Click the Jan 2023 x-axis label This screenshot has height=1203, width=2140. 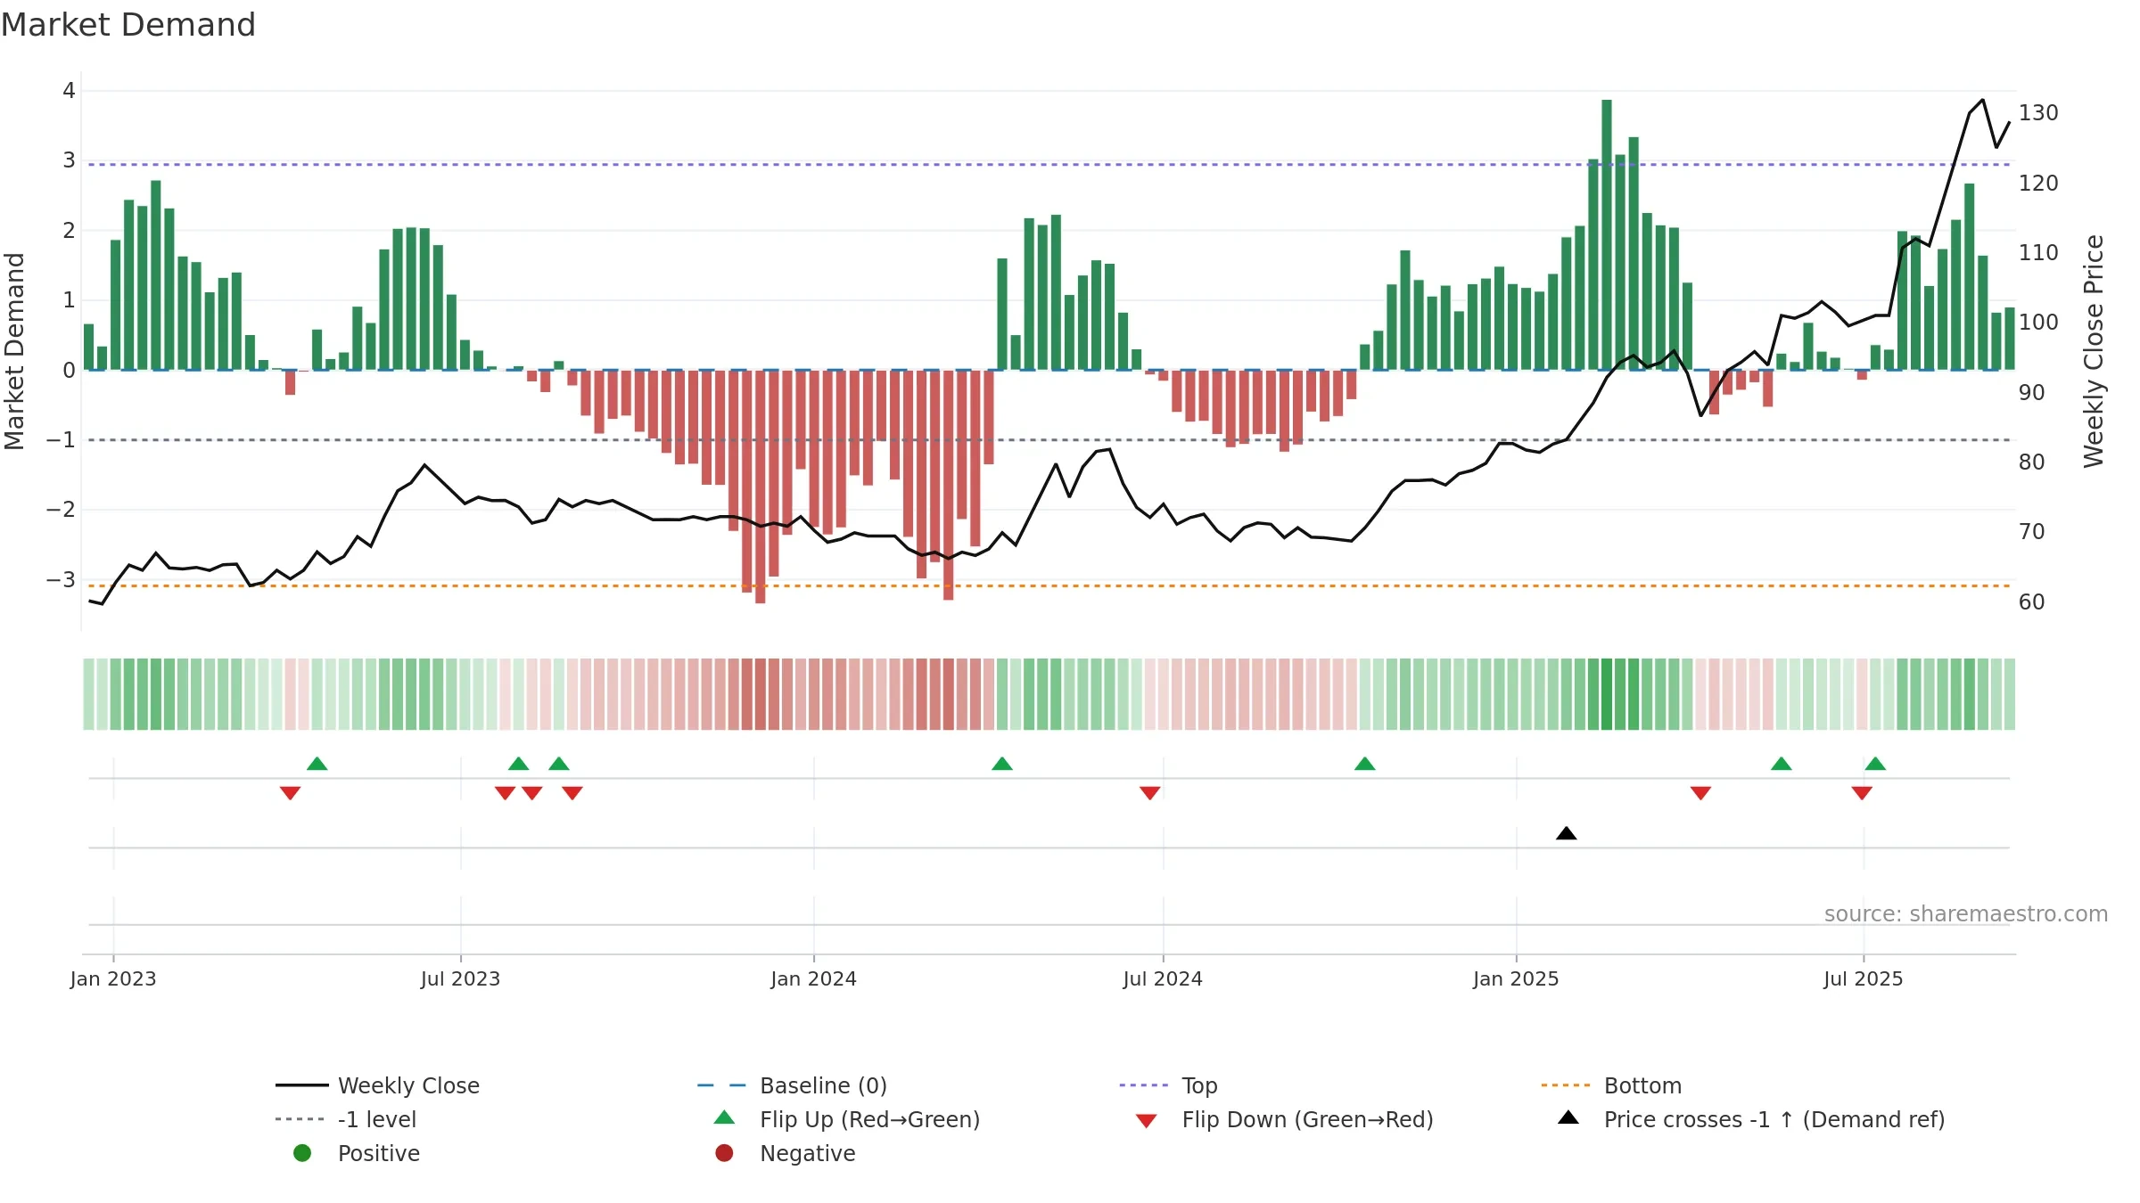[113, 978]
